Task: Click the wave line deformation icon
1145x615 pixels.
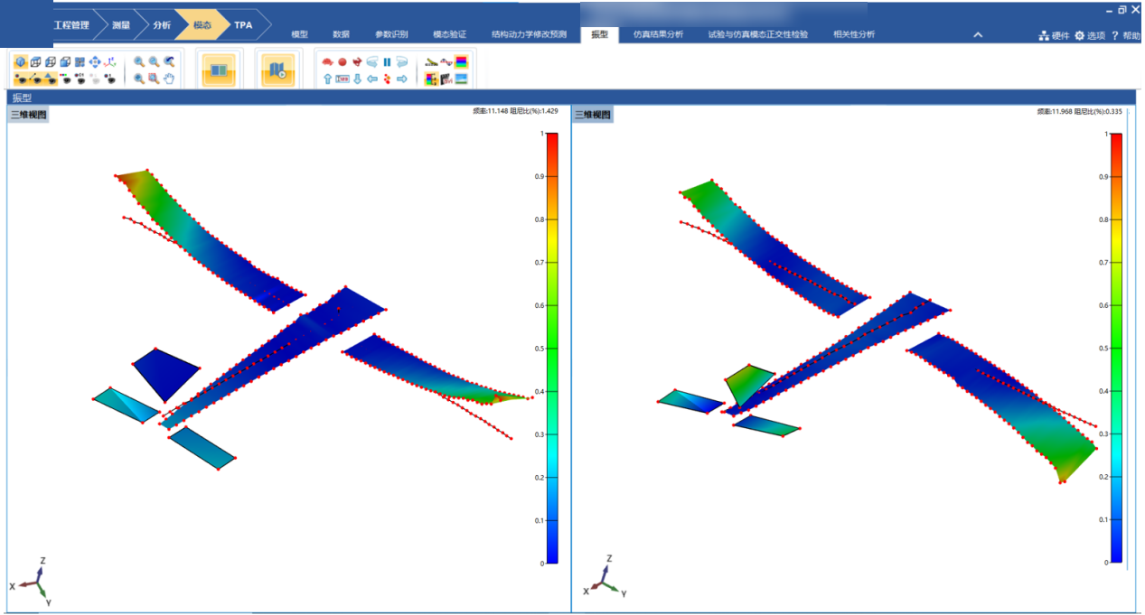Action: (445, 62)
